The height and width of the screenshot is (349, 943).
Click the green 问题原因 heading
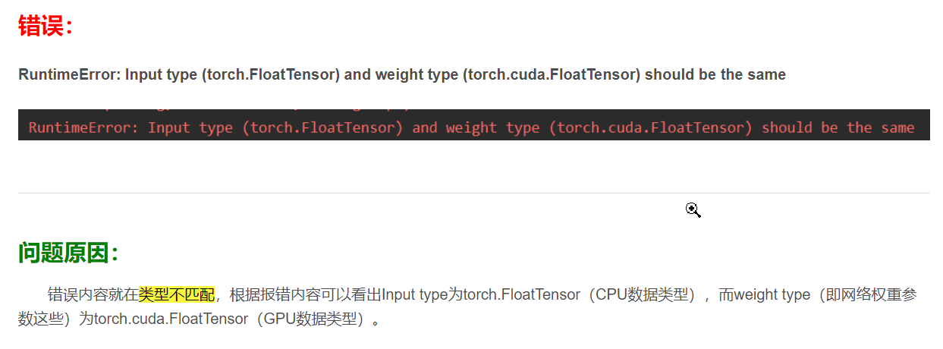tap(69, 253)
